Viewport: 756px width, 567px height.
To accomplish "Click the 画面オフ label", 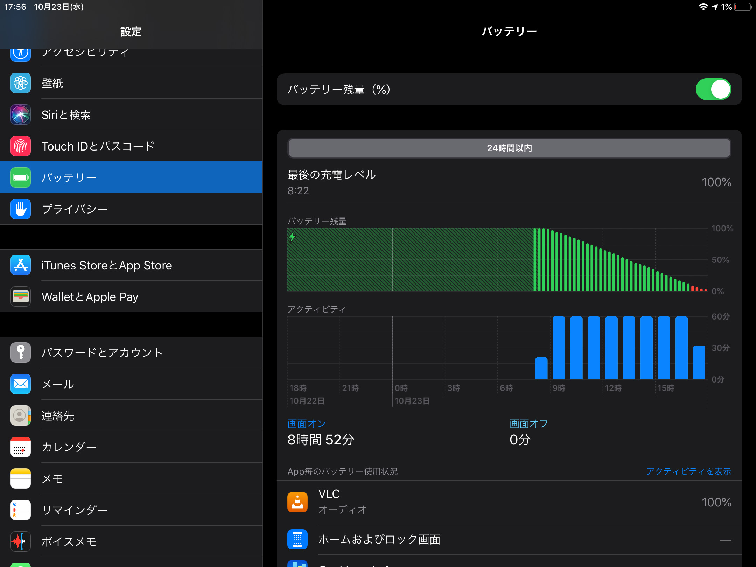I will (x=528, y=423).
